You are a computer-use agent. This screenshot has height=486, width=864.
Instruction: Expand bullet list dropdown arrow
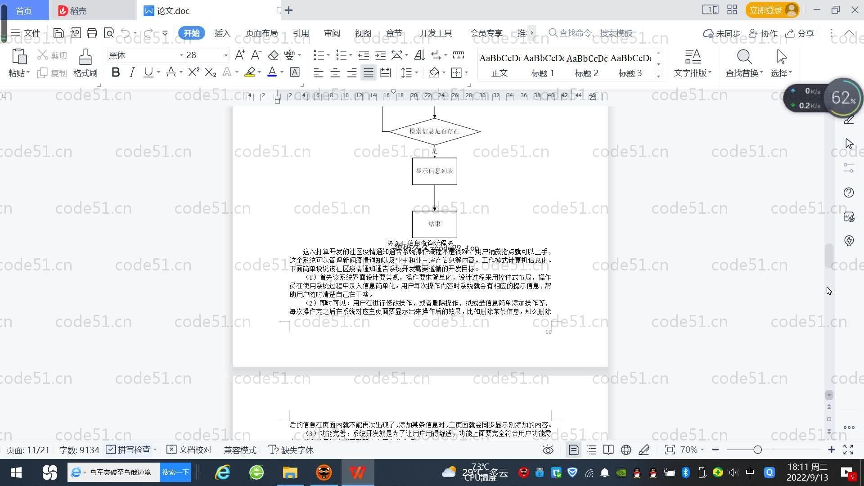(x=328, y=55)
